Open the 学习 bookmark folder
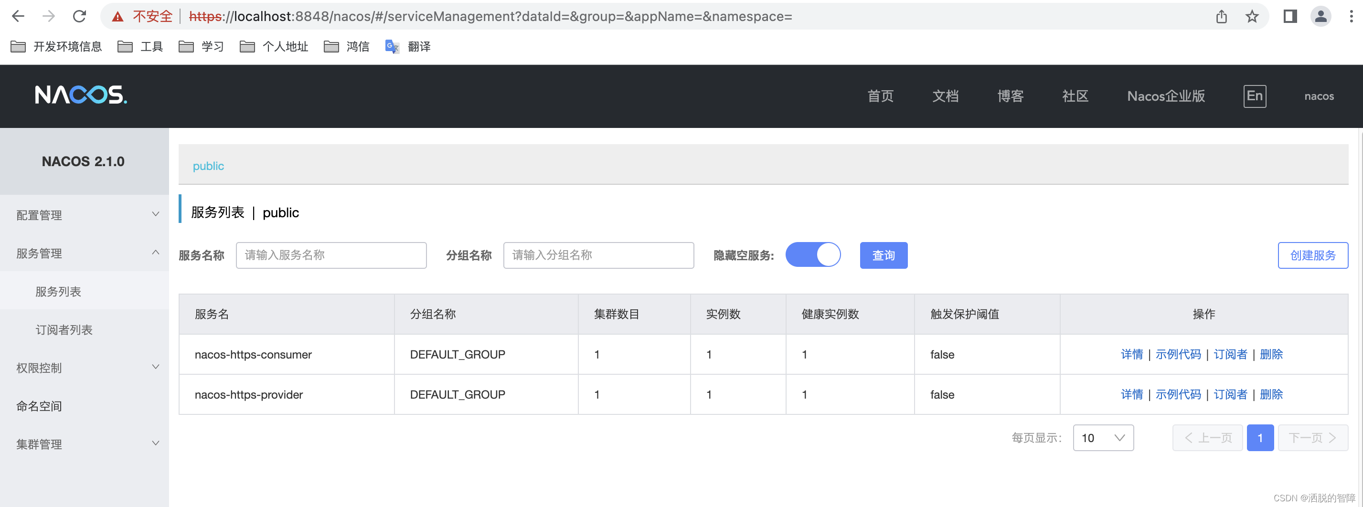This screenshot has height=507, width=1363. pyautogui.click(x=201, y=46)
